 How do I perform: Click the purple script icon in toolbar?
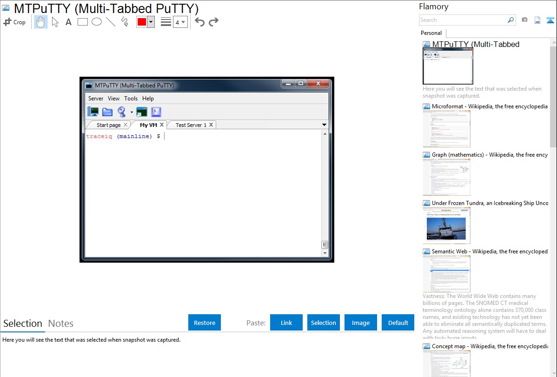point(156,112)
